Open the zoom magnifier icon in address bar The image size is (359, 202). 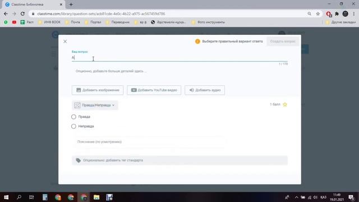309,13
